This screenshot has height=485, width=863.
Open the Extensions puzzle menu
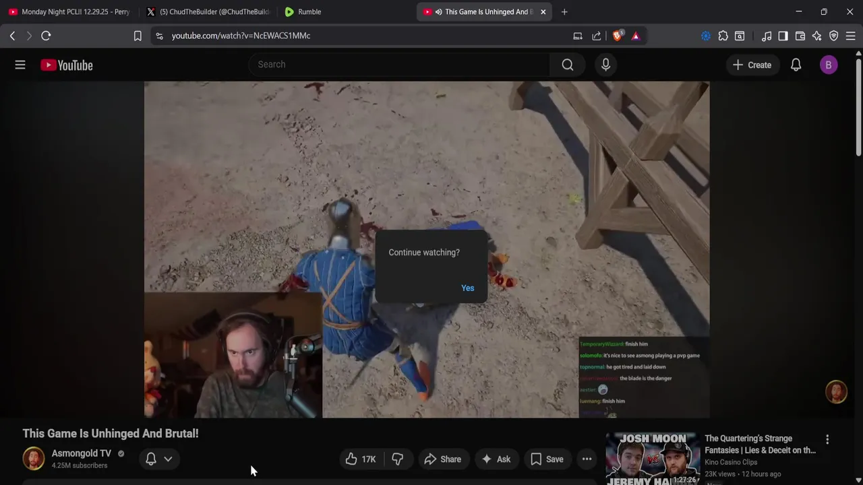723,36
